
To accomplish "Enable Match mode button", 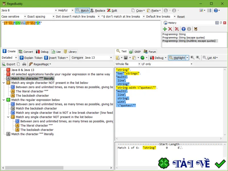I will pos(82,11).
